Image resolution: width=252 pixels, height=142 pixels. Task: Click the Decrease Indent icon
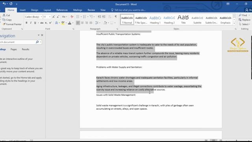[x=99, y=17]
